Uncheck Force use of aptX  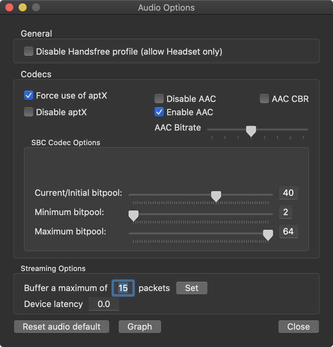(29, 95)
